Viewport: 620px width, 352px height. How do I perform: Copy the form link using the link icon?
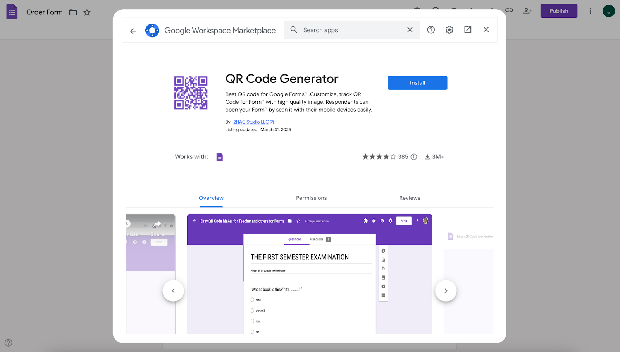(x=509, y=10)
